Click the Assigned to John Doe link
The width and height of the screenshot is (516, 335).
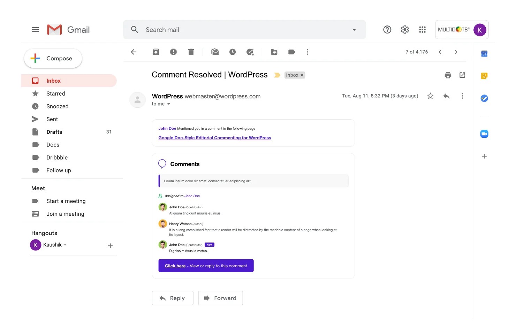coord(192,196)
